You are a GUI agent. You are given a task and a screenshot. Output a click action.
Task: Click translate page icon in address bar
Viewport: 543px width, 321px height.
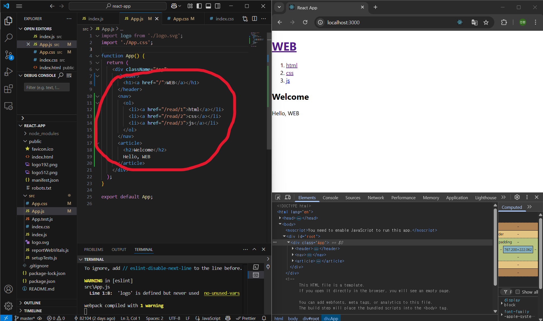[475, 22]
